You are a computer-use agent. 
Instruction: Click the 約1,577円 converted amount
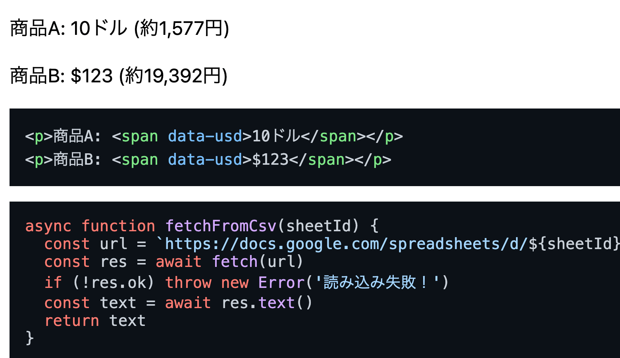tap(182, 29)
